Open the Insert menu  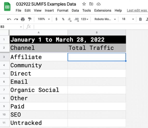point(49,10)
